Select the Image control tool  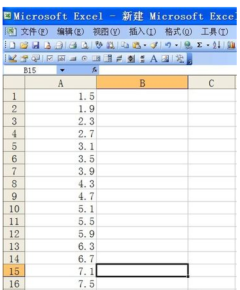(x=166, y=58)
